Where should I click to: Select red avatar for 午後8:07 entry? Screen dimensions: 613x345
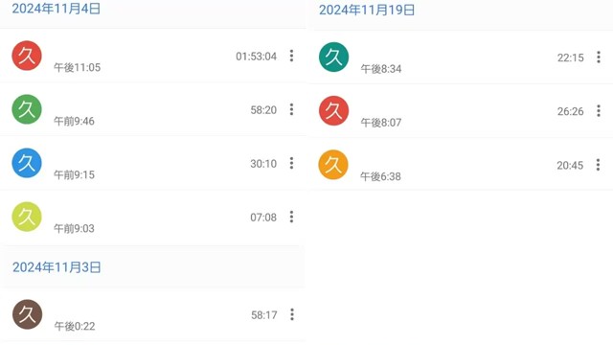334,111
